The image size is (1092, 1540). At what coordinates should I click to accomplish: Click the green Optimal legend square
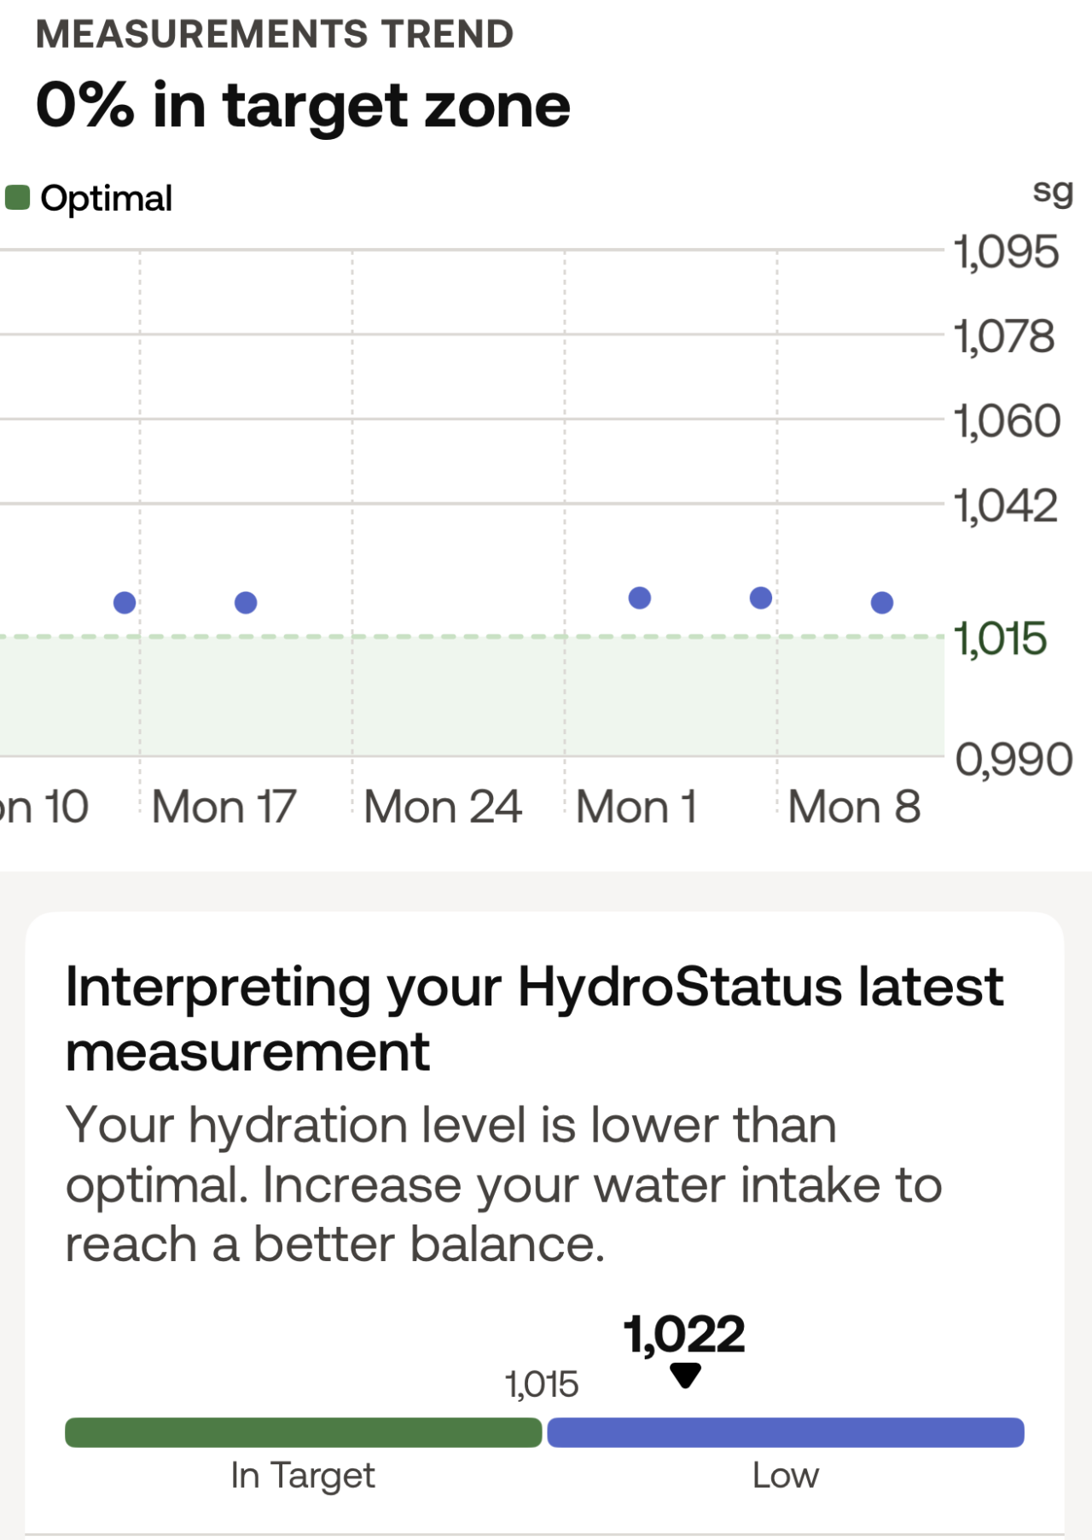(18, 198)
